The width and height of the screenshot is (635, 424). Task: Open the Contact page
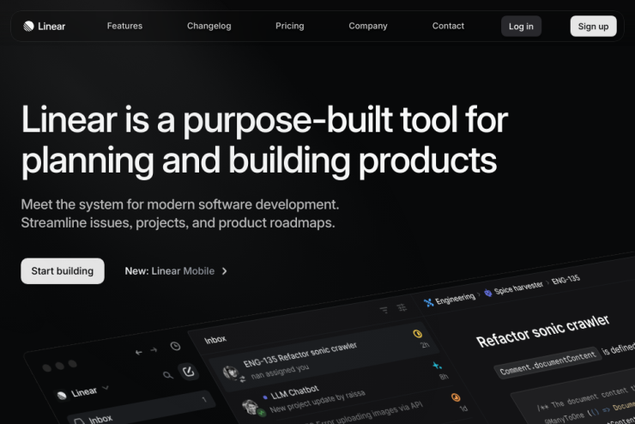(x=448, y=26)
